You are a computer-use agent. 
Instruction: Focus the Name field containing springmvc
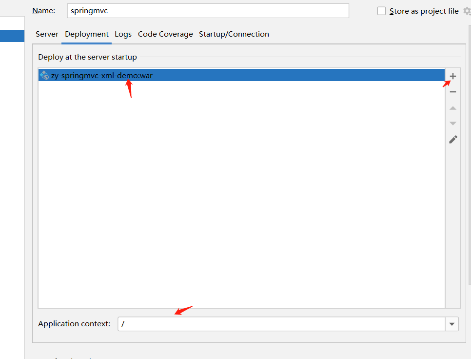pos(208,11)
